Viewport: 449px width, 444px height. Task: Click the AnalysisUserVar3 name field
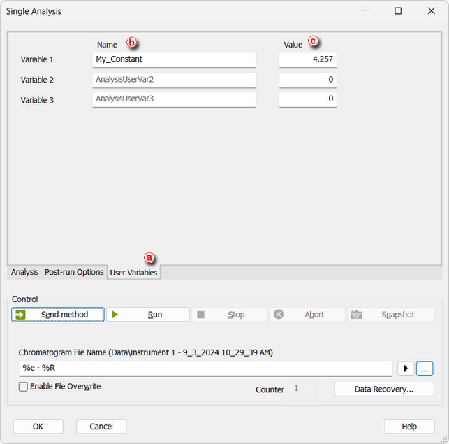pos(174,99)
